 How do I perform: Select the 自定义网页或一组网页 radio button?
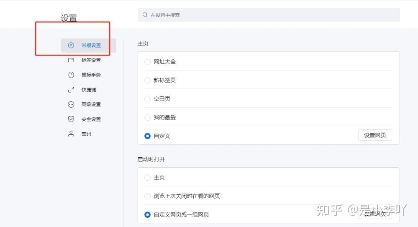coord(147,214)
